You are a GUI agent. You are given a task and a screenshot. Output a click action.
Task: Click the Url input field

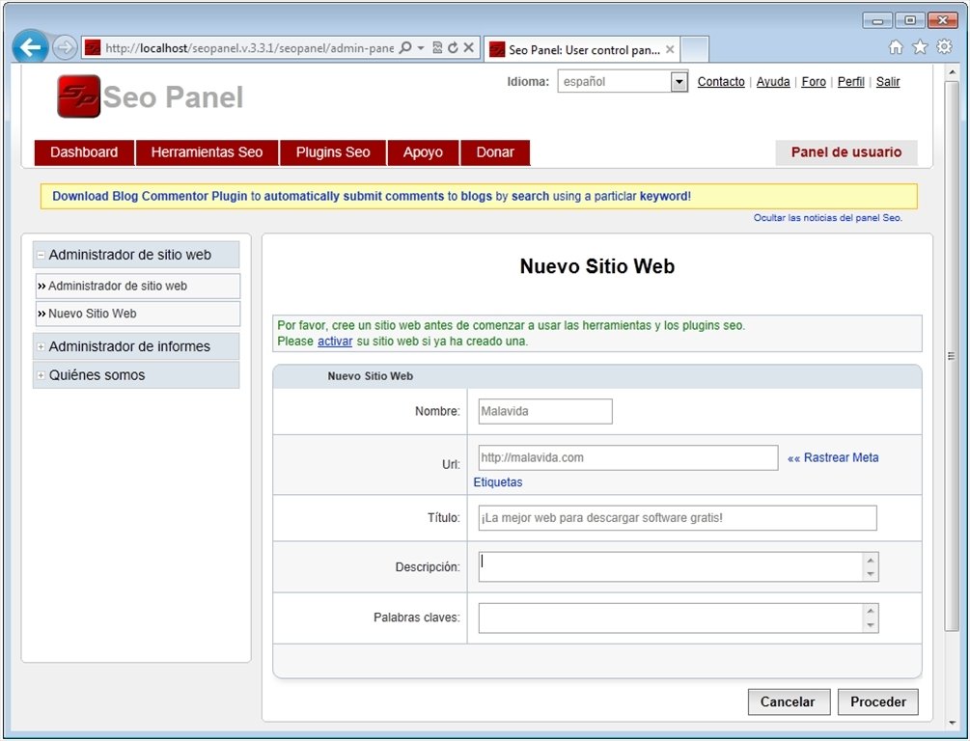coord(628,457)
